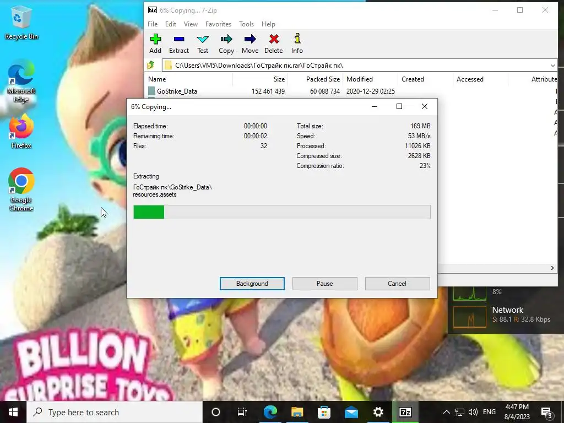The width and height of the screenshot is (564, 423).
Task: Sort by Accessed column header
Action: coord(480,79)
